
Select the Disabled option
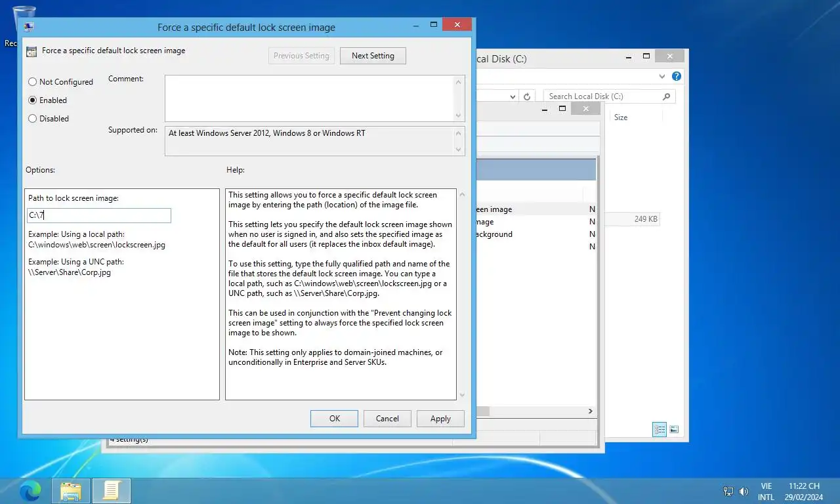point(49,119)
